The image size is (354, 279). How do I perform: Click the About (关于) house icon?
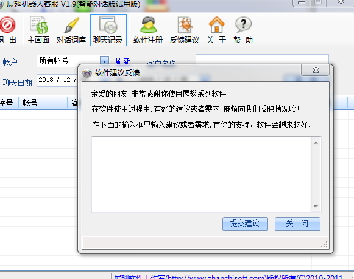tap(216, 25)
